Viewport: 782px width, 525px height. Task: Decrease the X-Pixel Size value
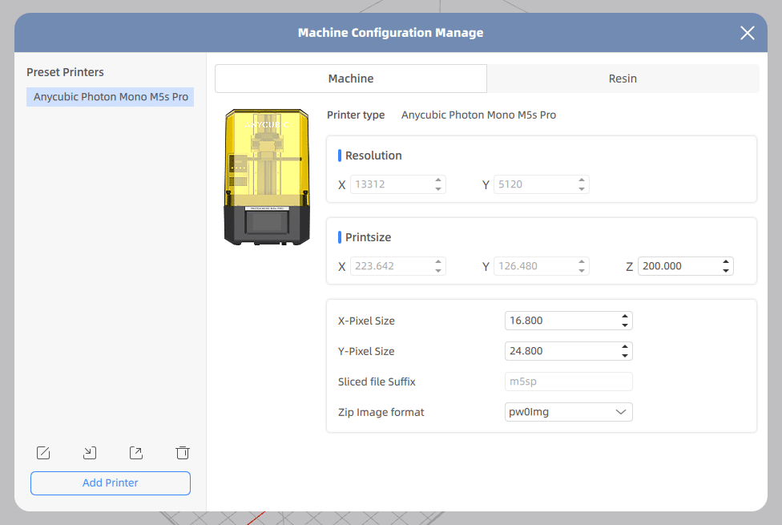625,325
